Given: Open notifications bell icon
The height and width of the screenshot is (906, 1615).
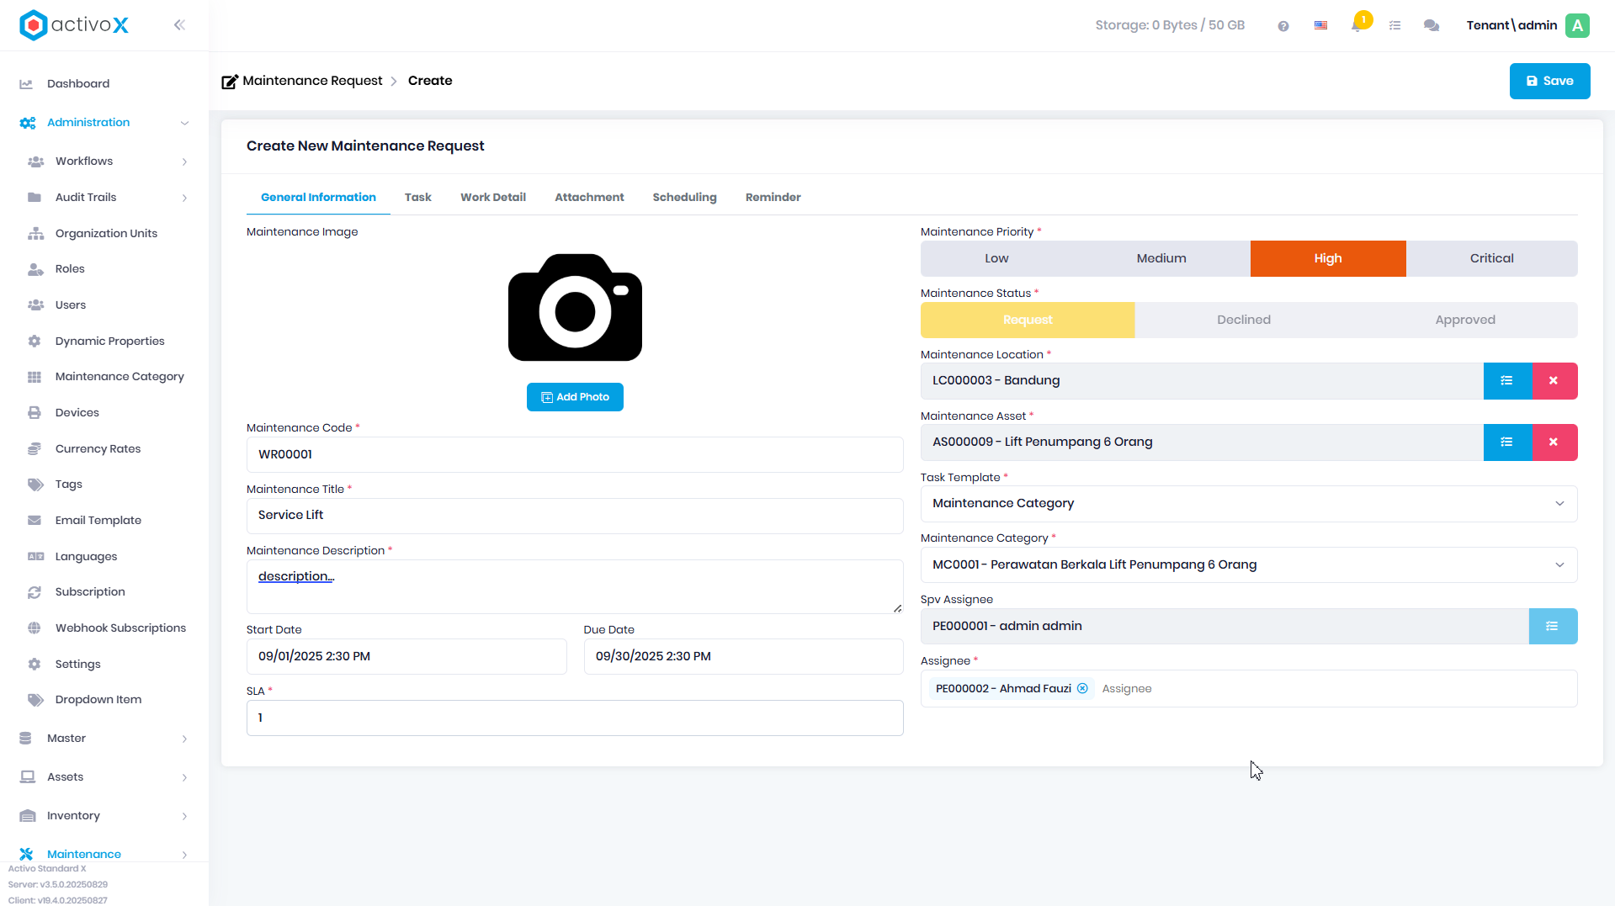Looking at the screenshot, I should coord(1357,25).
